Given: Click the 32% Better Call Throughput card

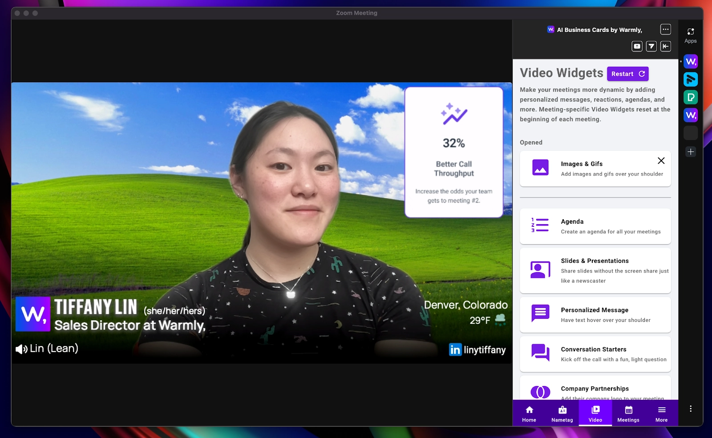Looking at the screenshot, I should pyautogui.click(x=454, y=152).
